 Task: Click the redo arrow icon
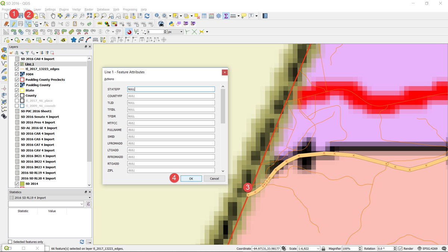[x=89, y=24]
